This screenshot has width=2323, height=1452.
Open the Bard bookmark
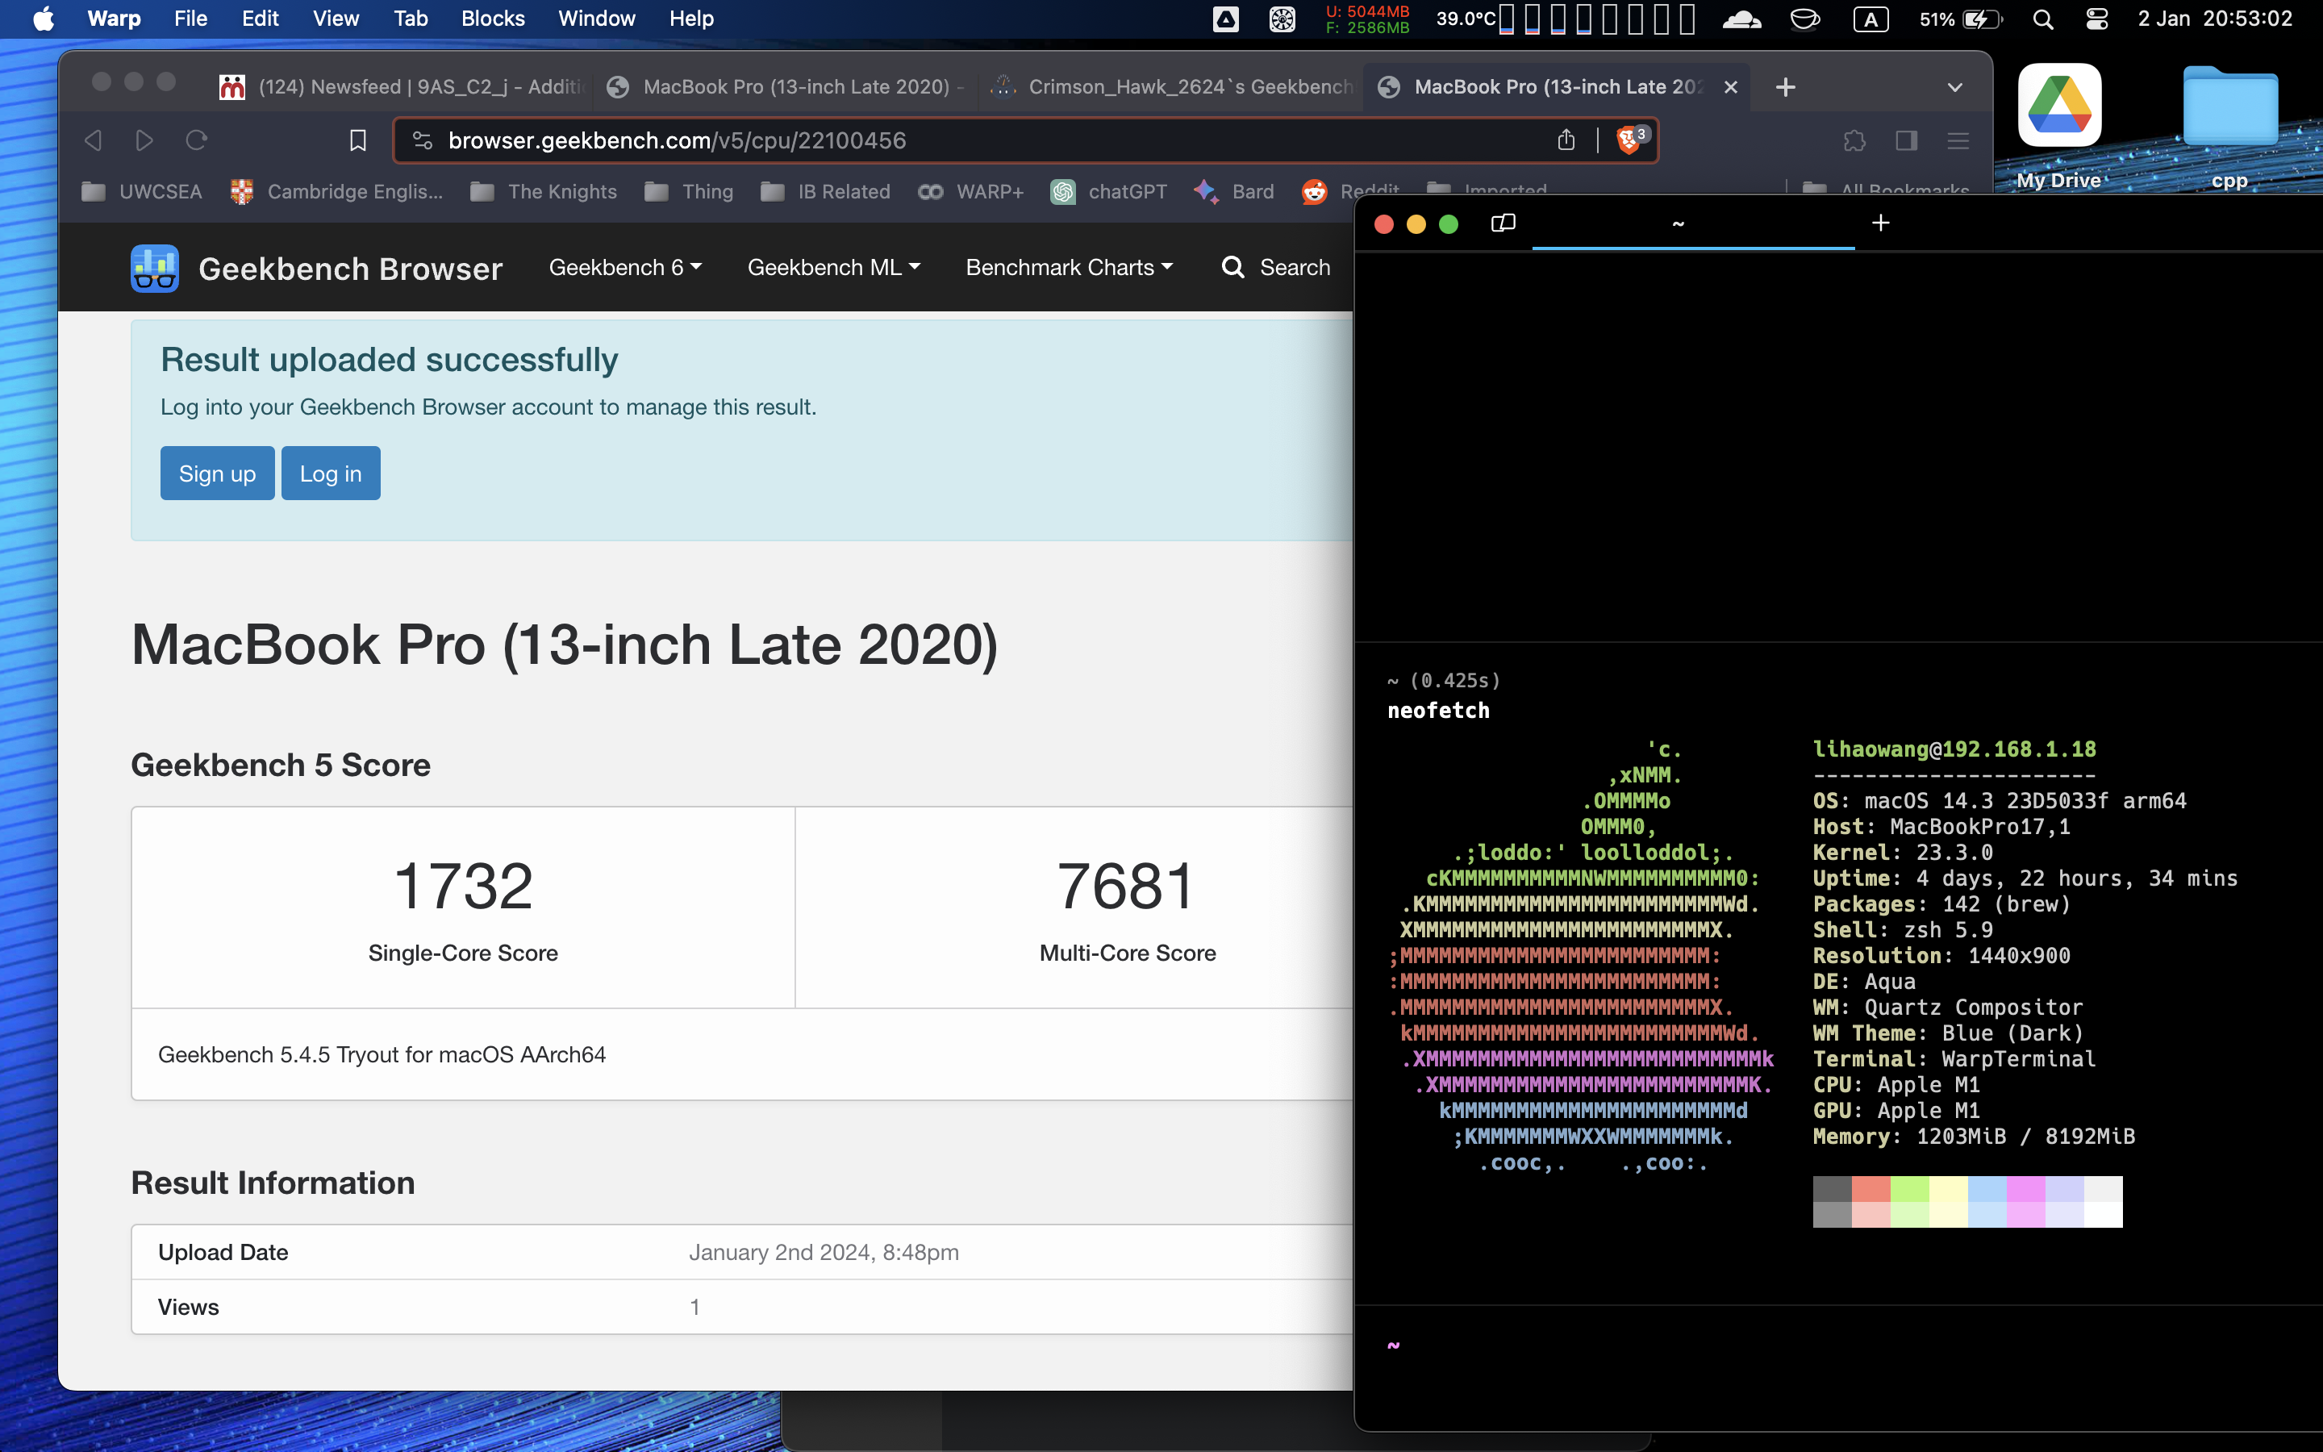[1233, 191]
